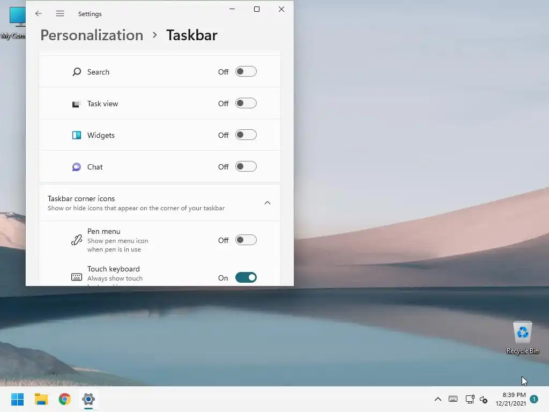
Task: Click the Settings gear taskbar icon
Action: 88,399
